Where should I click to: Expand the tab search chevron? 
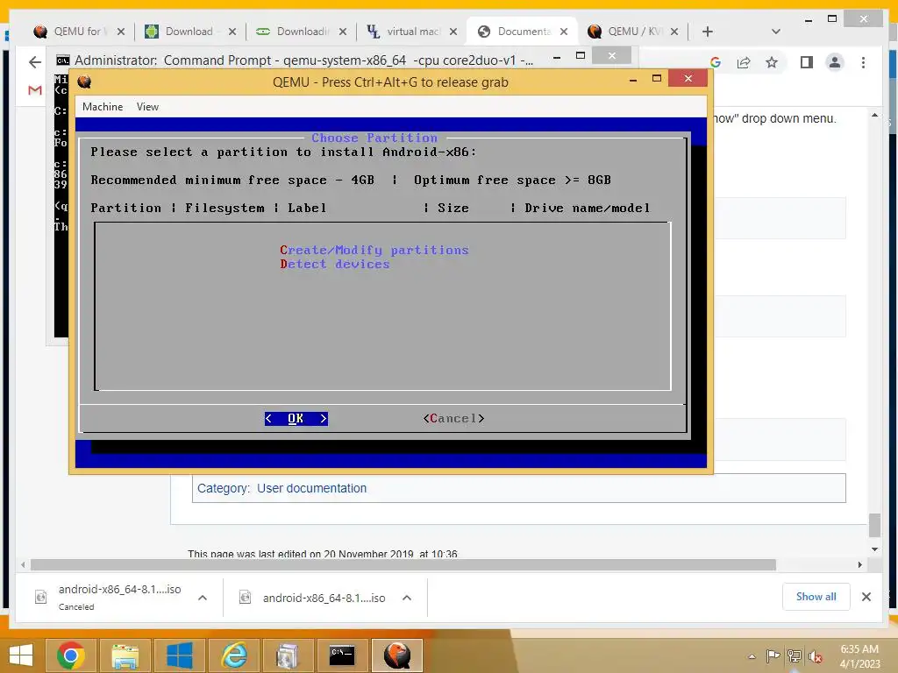point(776,32)
